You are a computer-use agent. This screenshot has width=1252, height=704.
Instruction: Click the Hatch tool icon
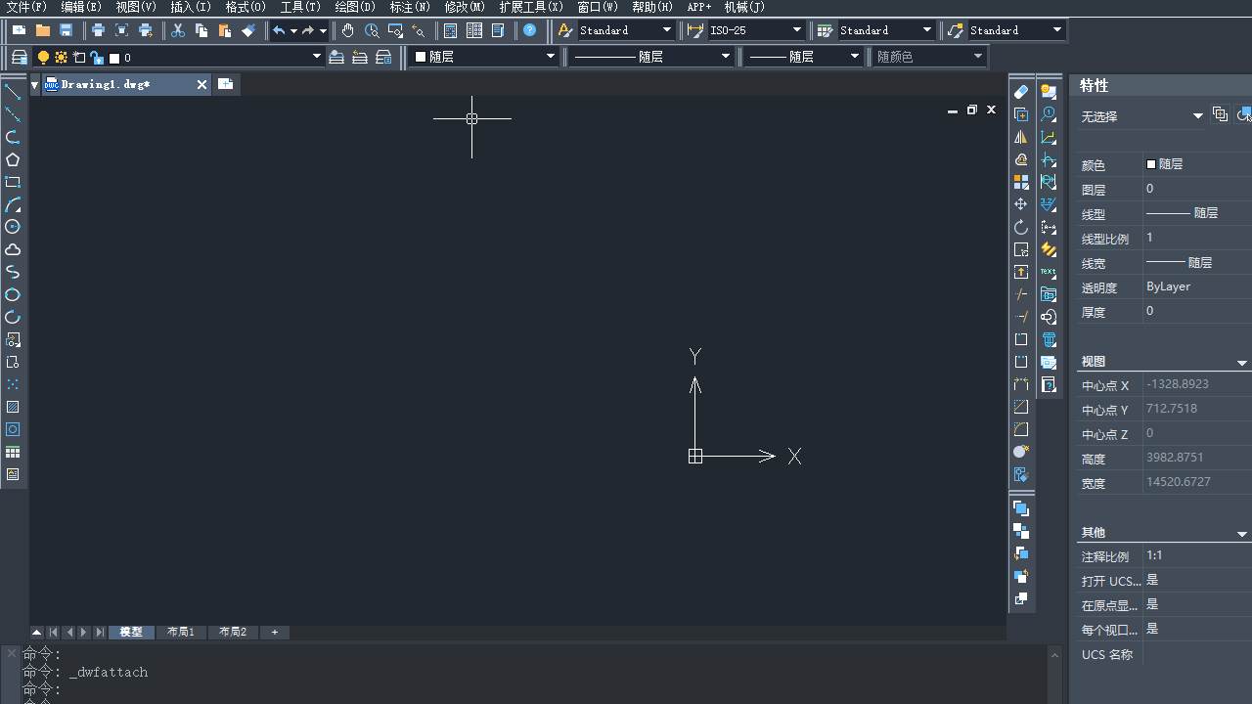click(13, 407)
